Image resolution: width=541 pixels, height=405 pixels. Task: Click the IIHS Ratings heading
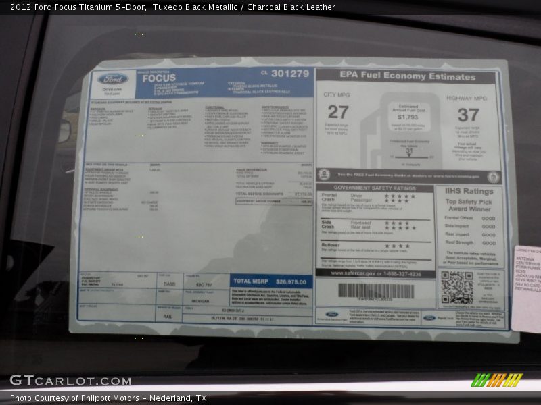pos(469,192)
